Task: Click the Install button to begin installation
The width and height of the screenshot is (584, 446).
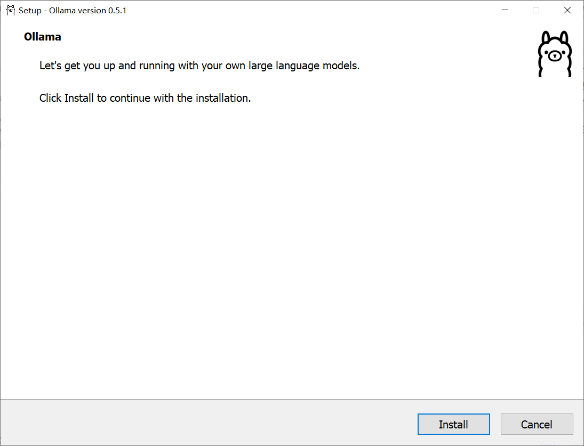Action: (x=453, y=424)
